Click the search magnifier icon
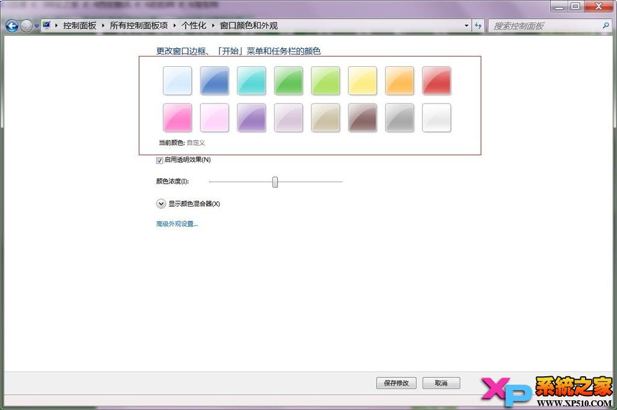The height and width of the screenshot is (410, 617). point(605,26)
